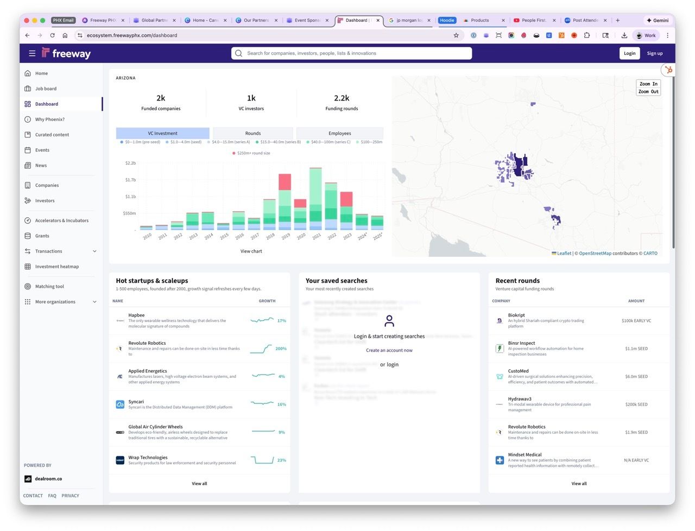The height and width of the screenshot is (531, 695).
Task: Click the browser reload button
Action: tap(52, 35)
